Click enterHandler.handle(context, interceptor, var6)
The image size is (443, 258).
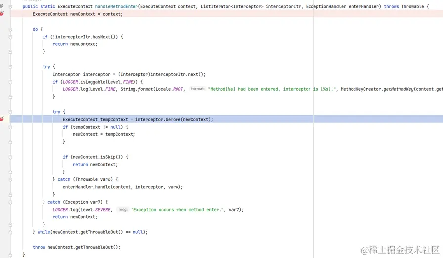[123, 187]
